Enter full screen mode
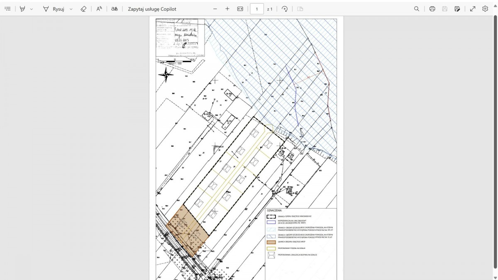Image resolution: width=498 pixels, height=280 pixels. pos(473,9)
